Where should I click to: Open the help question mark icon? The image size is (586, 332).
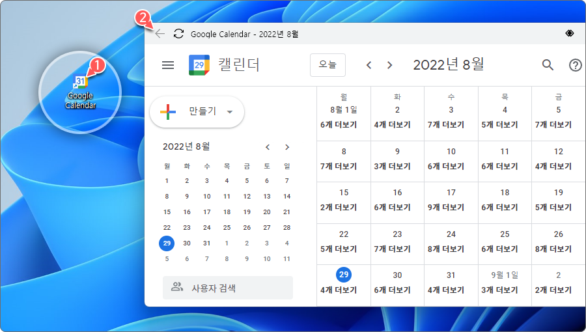575,65
